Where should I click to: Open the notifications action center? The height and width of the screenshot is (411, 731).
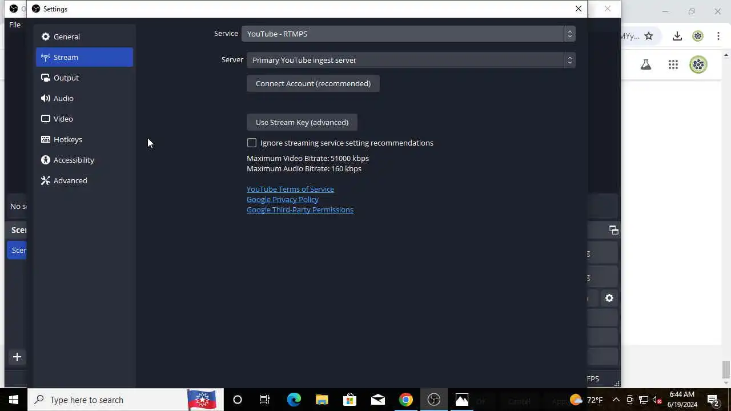click(713, 400)
